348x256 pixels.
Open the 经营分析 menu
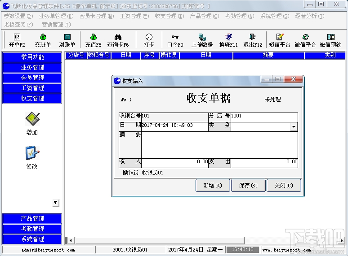tap(310, 16)
